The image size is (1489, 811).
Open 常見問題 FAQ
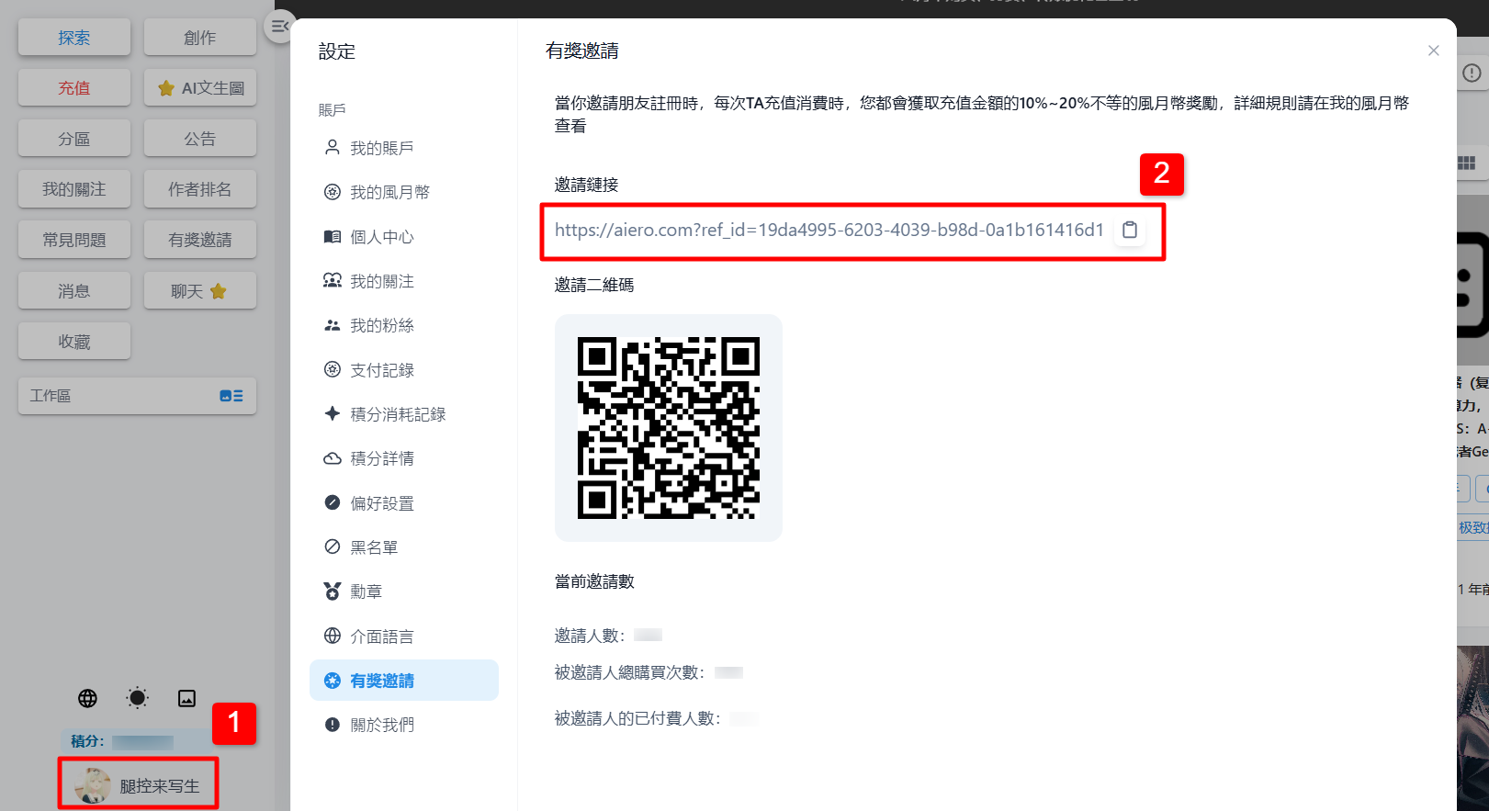(x=74, y=240)
